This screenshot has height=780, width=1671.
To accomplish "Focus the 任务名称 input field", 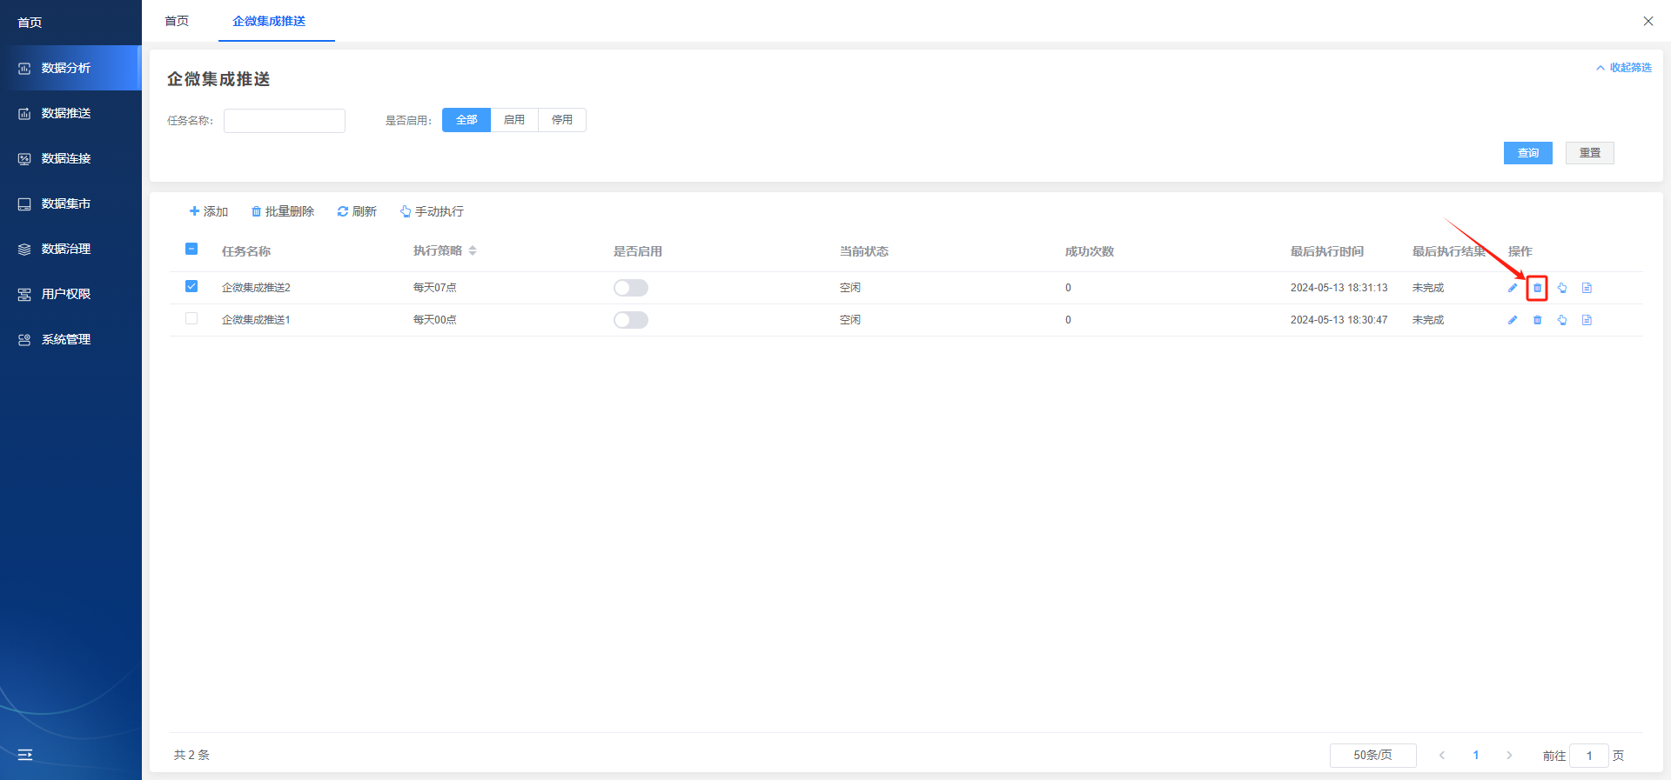I will 285,121.
